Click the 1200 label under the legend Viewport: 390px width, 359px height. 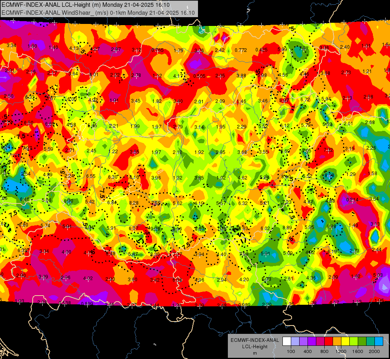click(x=341, y=351)
